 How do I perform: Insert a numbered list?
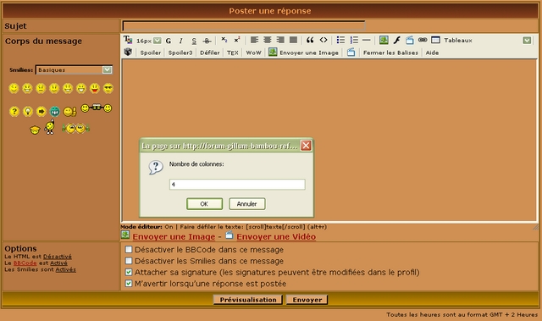point(354,40)
